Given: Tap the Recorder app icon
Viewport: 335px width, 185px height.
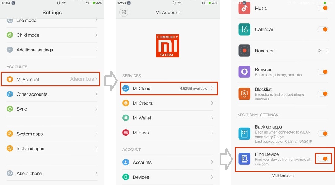Looking at the screenshot, I should click(244, 51).
